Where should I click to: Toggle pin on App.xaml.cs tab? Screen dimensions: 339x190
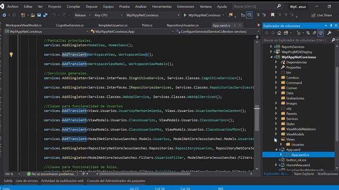point(235,25)
